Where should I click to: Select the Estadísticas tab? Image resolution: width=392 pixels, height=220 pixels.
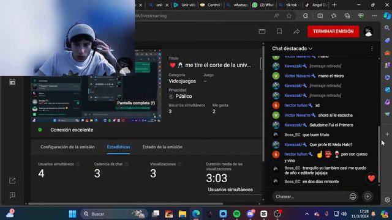(118, 147)
